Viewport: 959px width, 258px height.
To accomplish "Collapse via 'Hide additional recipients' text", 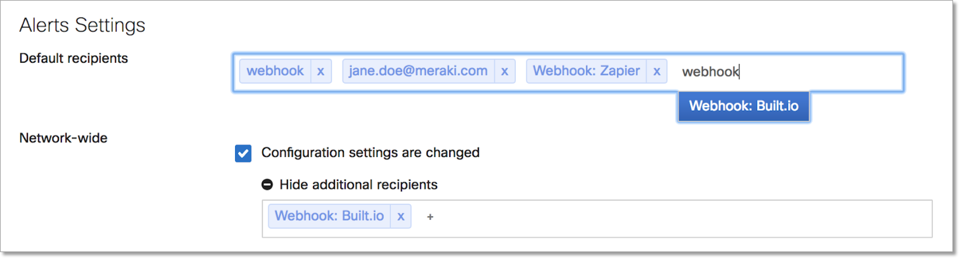I will pyautogui.click(x=358, y=185).
